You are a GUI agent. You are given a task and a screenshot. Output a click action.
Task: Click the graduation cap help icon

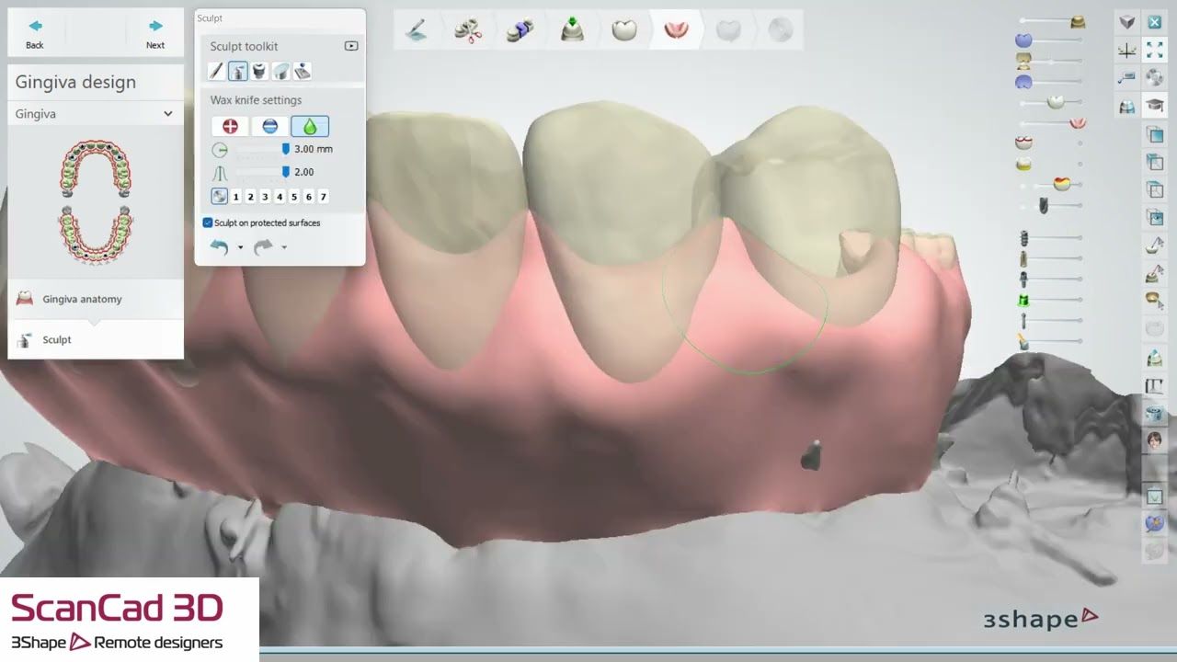click(1154, 106)
